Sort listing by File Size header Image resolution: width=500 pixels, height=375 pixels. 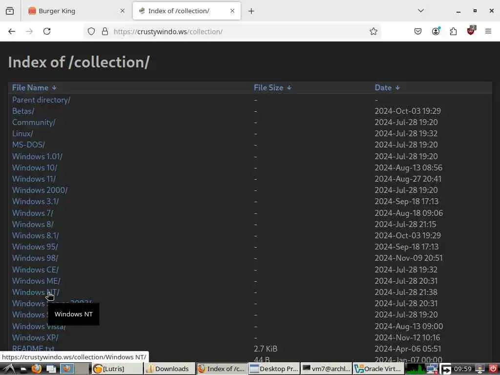click(272, 88)
